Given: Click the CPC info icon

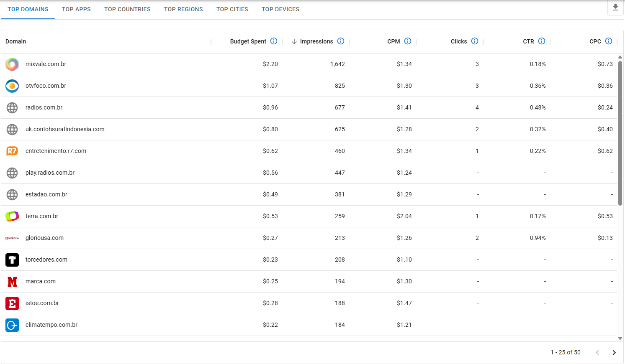Looking at the screenshot, I should coord(609,41).
